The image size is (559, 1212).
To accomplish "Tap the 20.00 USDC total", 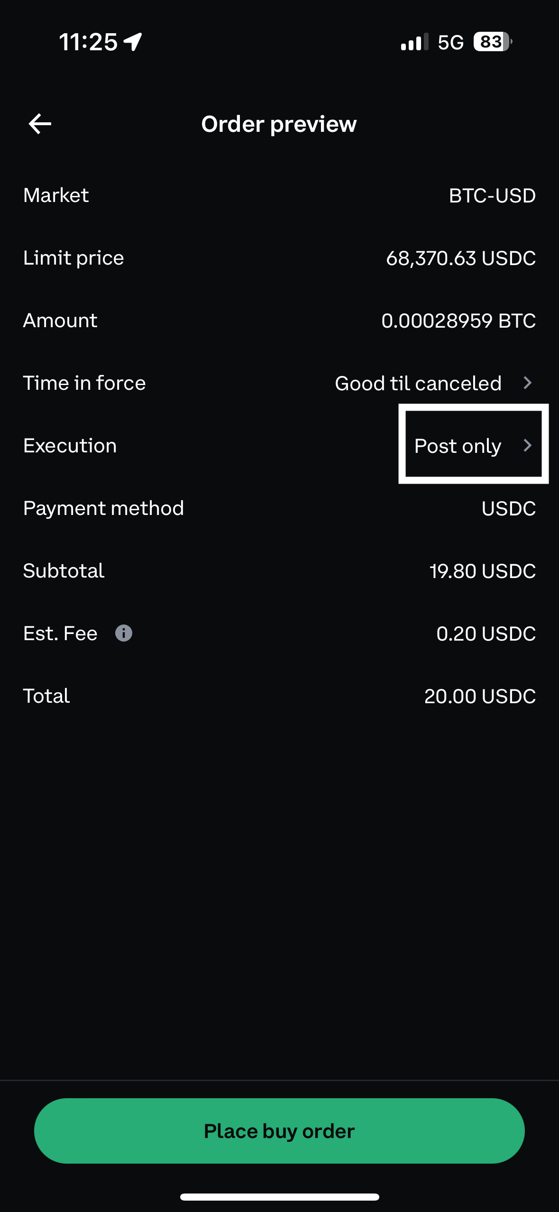I will [479, 696].
